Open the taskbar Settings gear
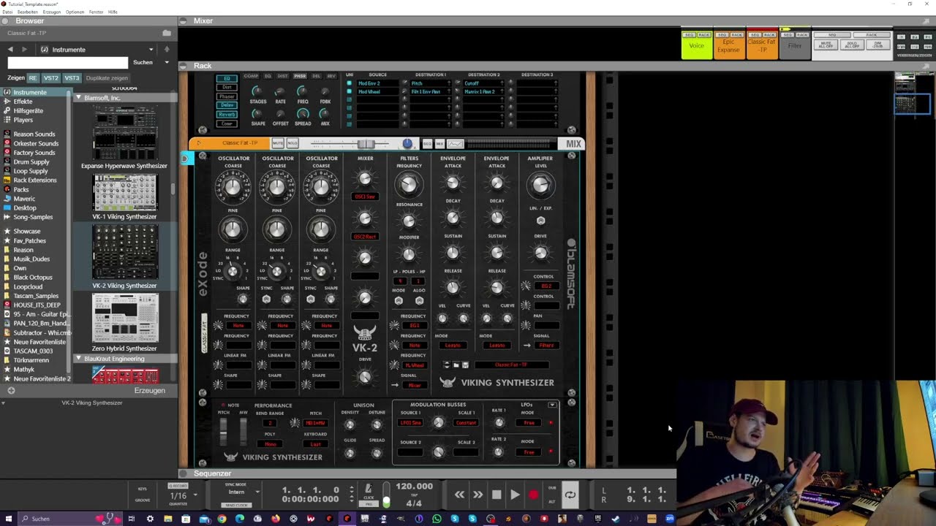Screen dimensions: 936x526 point(150,519)
